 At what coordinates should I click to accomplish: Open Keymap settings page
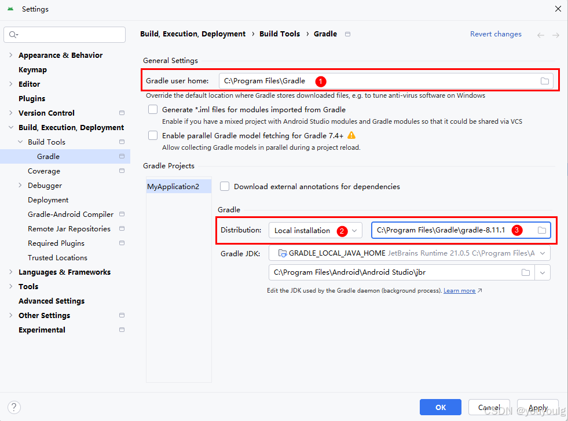point(32,70)
